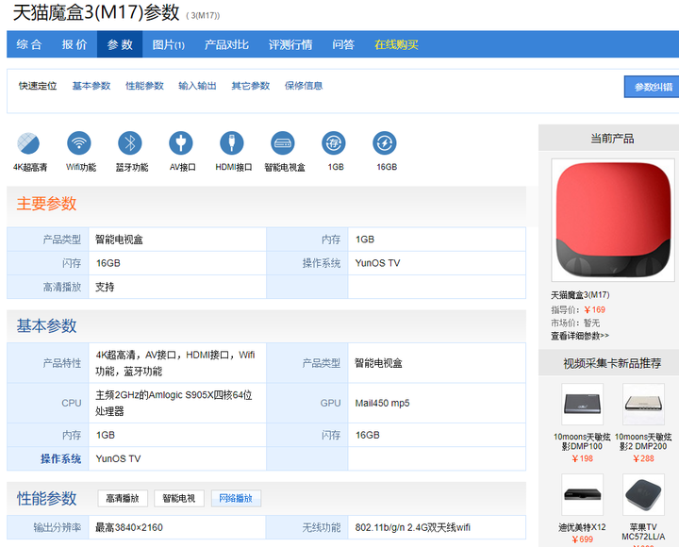
Task: Open 10moons天敏炫影2 DMP200 thumbnail
Action: click(643, 404)
